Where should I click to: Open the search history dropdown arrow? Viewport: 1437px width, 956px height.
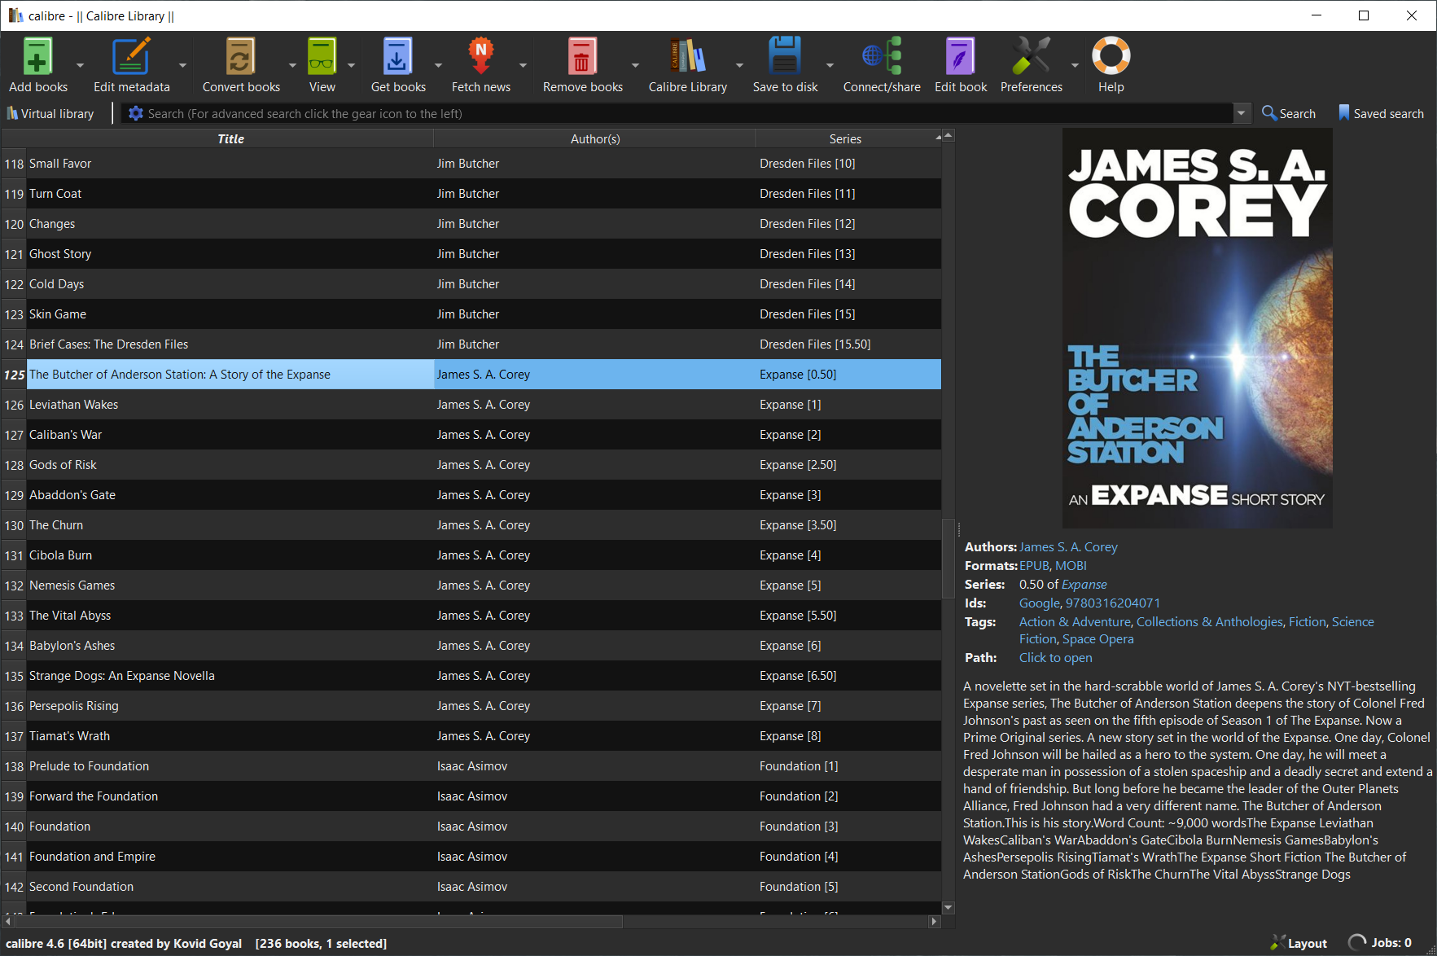click(x=1242, y=114)
